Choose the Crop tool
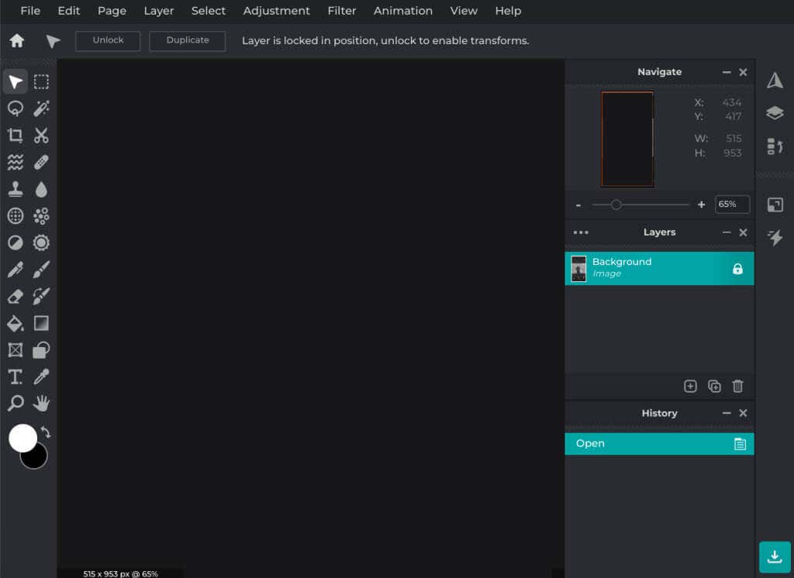 pyautogui.click(x=16, y=135)
